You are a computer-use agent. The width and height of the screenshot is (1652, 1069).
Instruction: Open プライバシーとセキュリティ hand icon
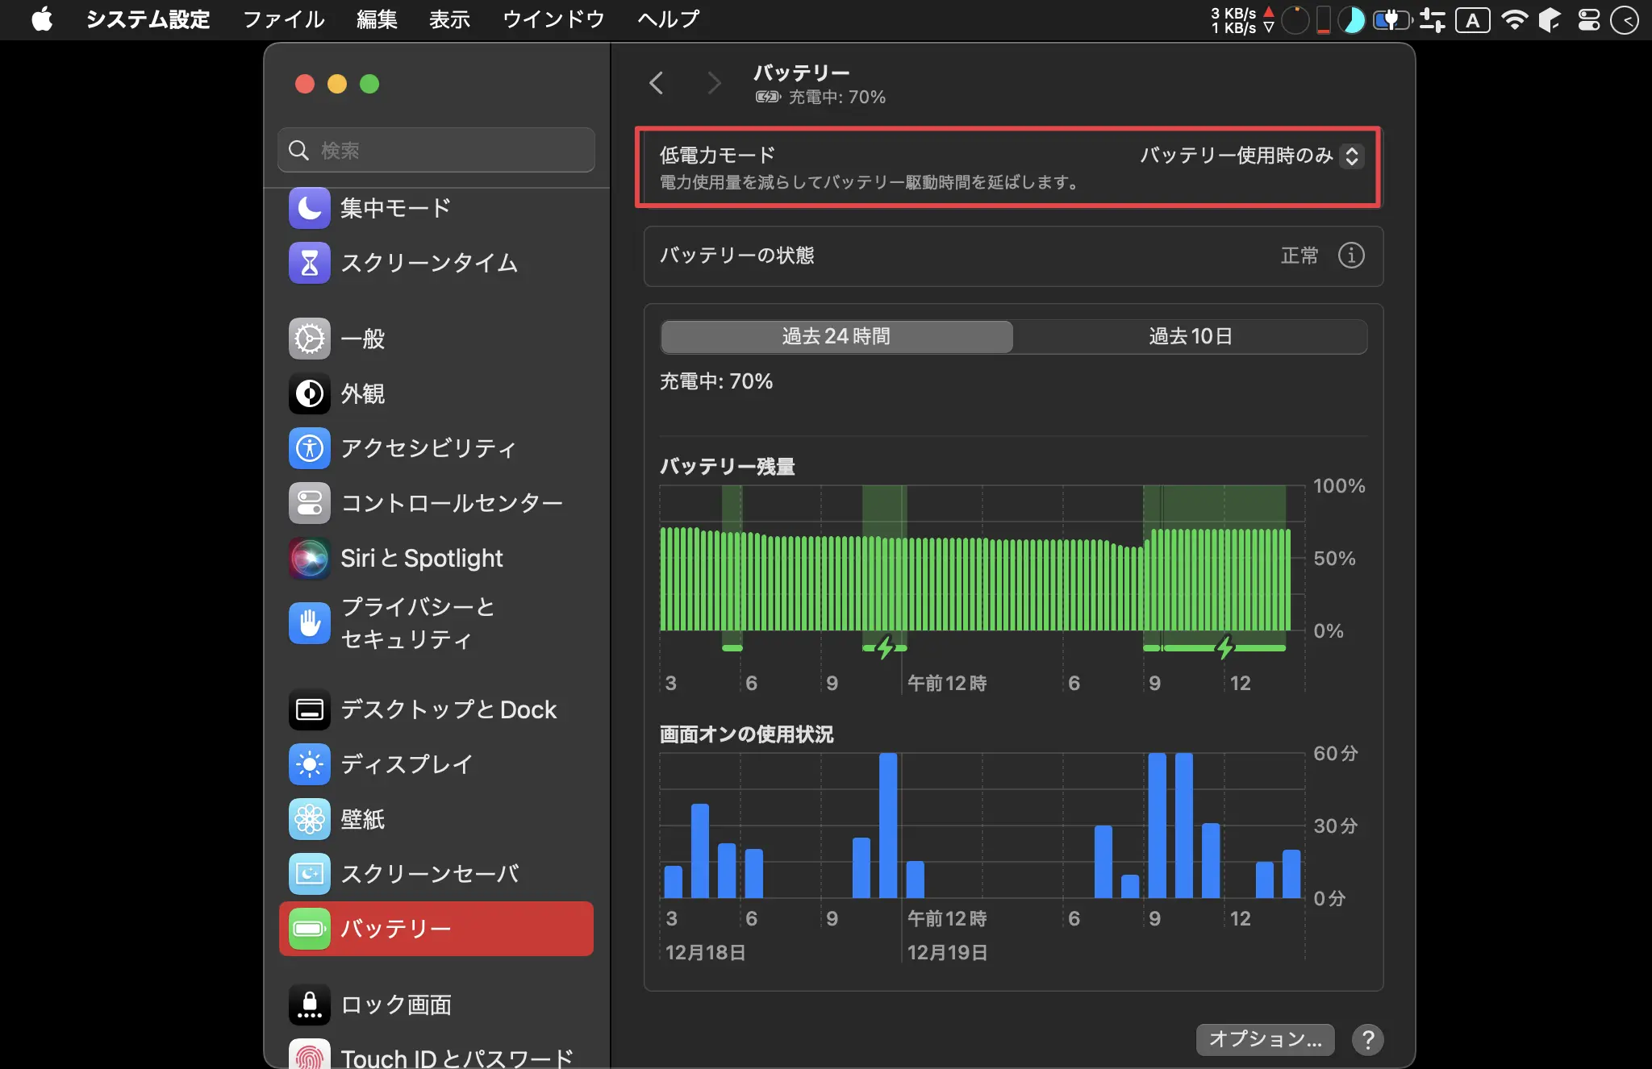[310, 622]
